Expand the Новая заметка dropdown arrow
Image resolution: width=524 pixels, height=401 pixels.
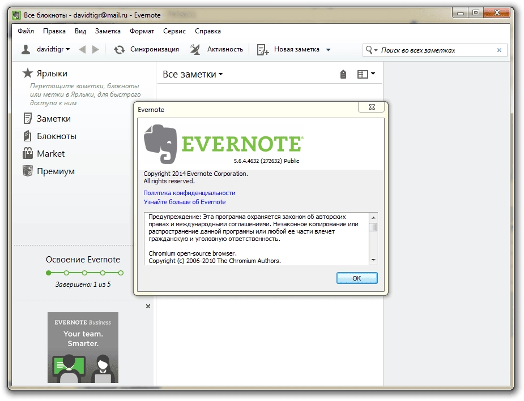click(x=328, y=50)
